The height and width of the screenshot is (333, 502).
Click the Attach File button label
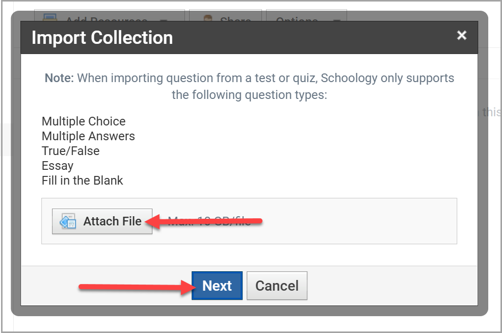click(x=112, y=221)
